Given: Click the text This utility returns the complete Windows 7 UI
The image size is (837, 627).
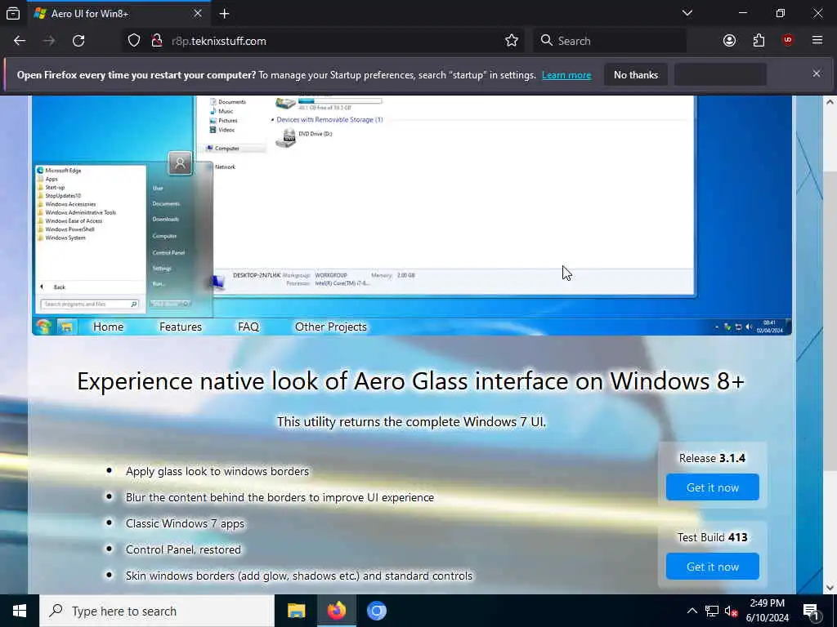Looking at the screenshot, I should pyautogui.click(x=412, y=422).
